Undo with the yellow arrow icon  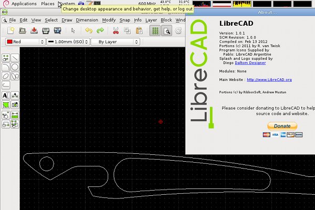coord(89,30)
